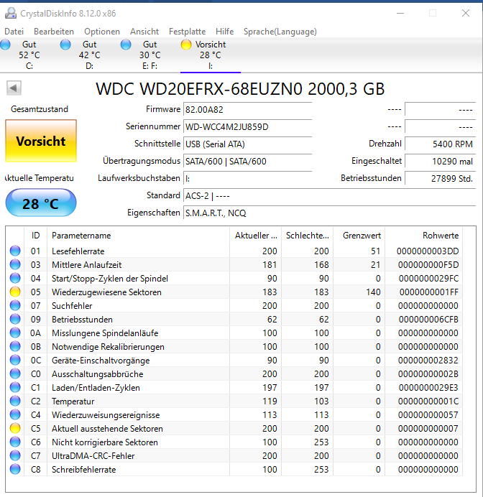Viewport: 483px width, 497px height.
Task: Click the ID column header
Action: tap(35, 235)
